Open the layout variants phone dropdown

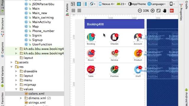(x=172, y=4)
